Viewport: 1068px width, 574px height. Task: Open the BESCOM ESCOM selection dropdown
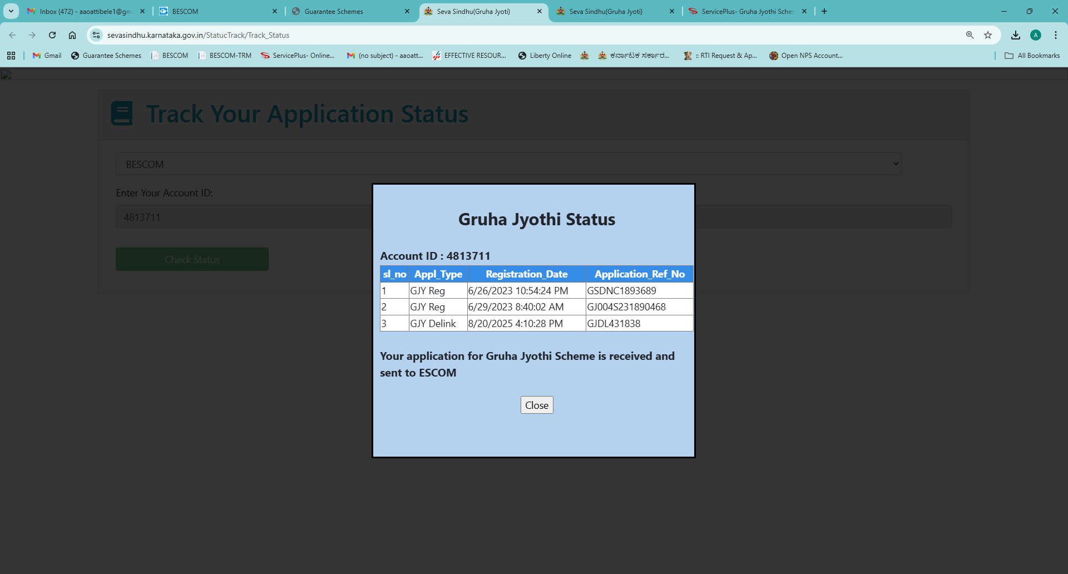pyautogui.click(x=508, y=164)
